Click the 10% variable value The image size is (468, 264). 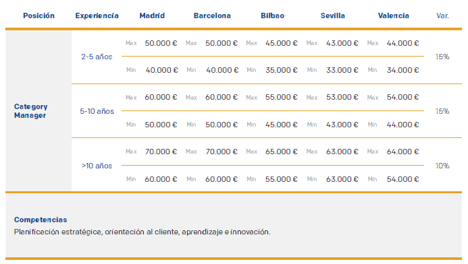[x=442, y=166]
